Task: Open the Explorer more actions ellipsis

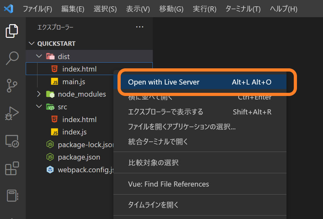Action: (140, 27)
